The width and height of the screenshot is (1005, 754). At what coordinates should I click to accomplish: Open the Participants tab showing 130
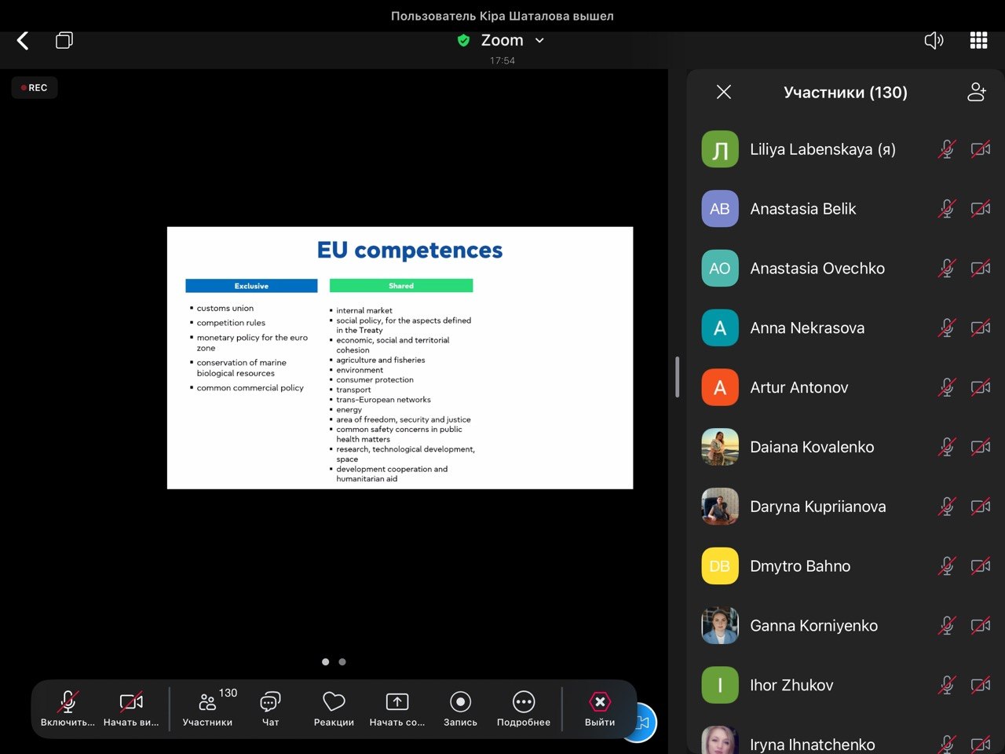[x=208, y=702]
